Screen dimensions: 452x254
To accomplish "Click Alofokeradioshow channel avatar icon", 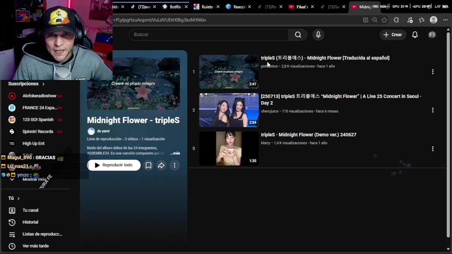I will pyautogui.click(x=12, y=96).
